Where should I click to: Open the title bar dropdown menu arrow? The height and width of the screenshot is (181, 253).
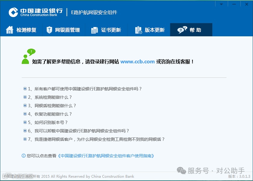(x=221, y=4)
